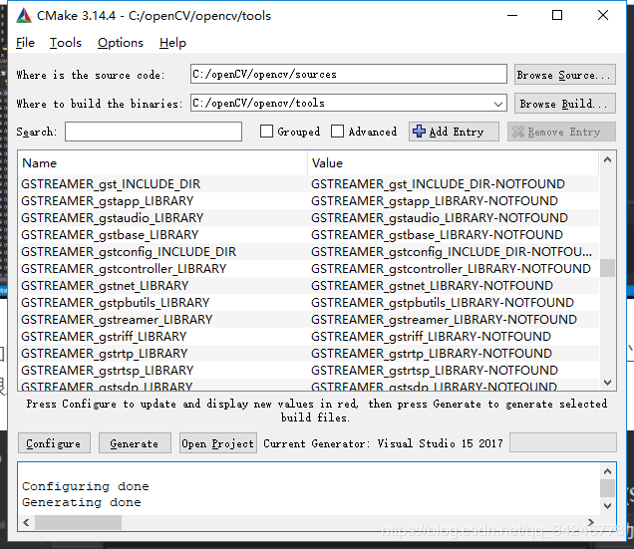This screenshot has width=634, height=549.
Task: Click the Search input field
Action: click(x=154, y=132)
